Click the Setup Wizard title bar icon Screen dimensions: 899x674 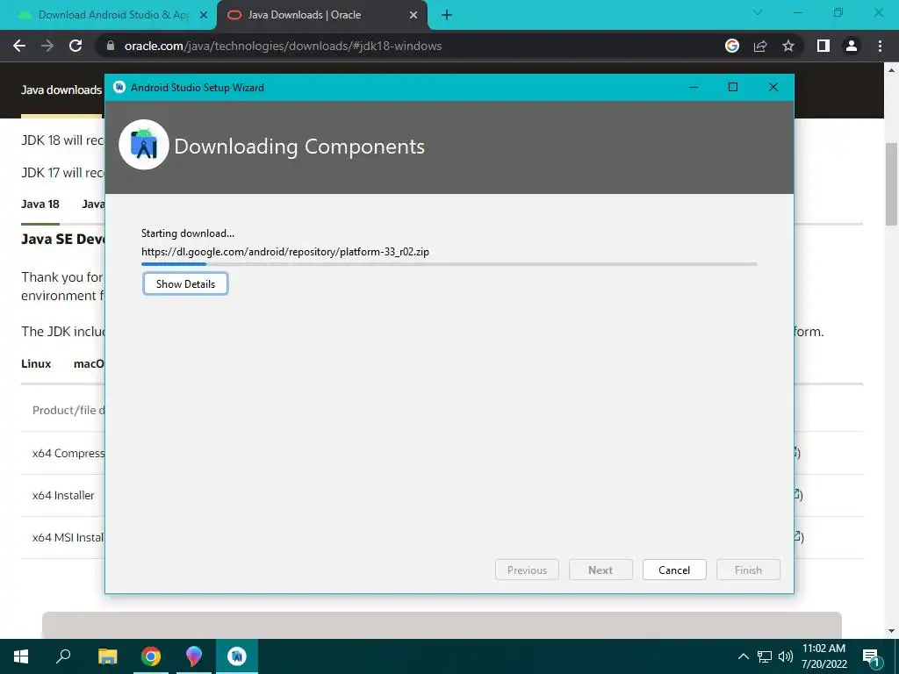(x=119, y=87)
